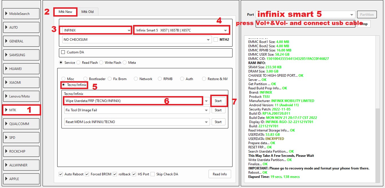The image size is (385, 188).
Task: Toggle the Auto Reboot checkbox
Action: tap(61, 174)
